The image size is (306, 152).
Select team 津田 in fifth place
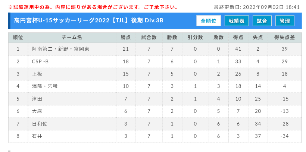pos(37,99)
